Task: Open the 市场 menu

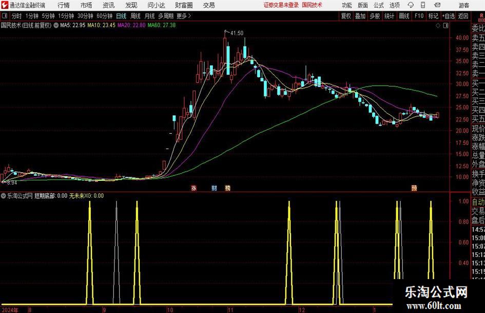Action: [86, 5]
